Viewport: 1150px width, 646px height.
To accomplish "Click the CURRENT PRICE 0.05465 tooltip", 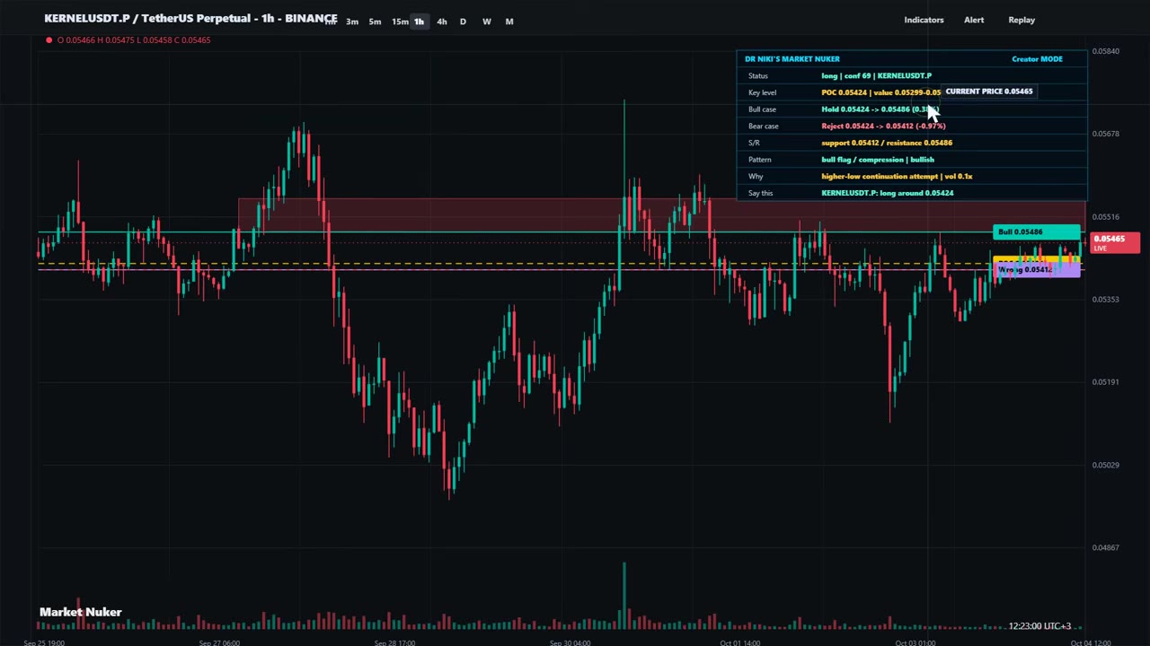I will [x=988, y=92].
